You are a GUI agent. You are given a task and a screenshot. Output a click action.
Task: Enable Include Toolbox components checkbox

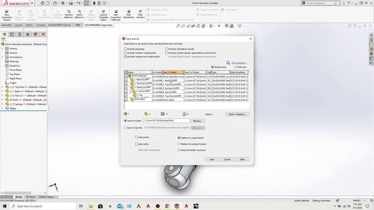(x=125, y=52)
